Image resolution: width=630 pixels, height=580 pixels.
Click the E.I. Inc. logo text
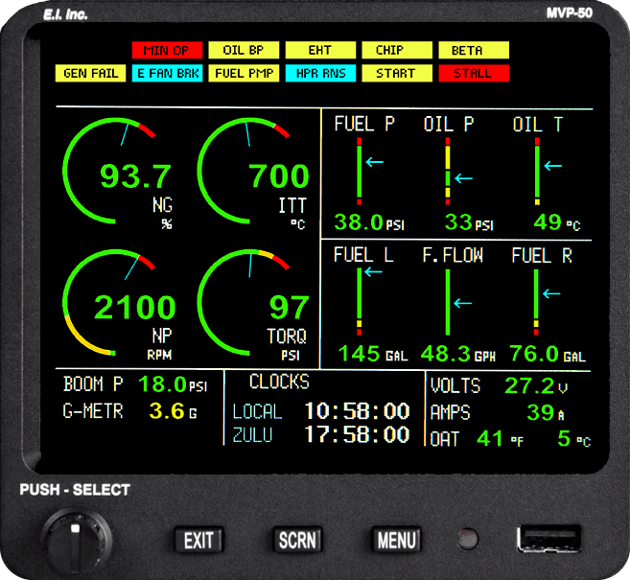65,14
